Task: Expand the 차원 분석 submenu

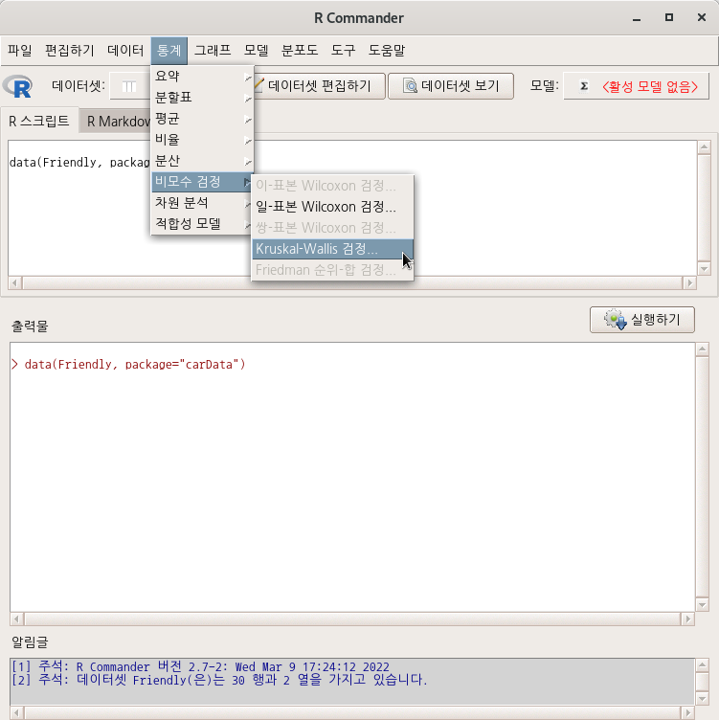Action: pyautogui.click(x=202, y=203)
